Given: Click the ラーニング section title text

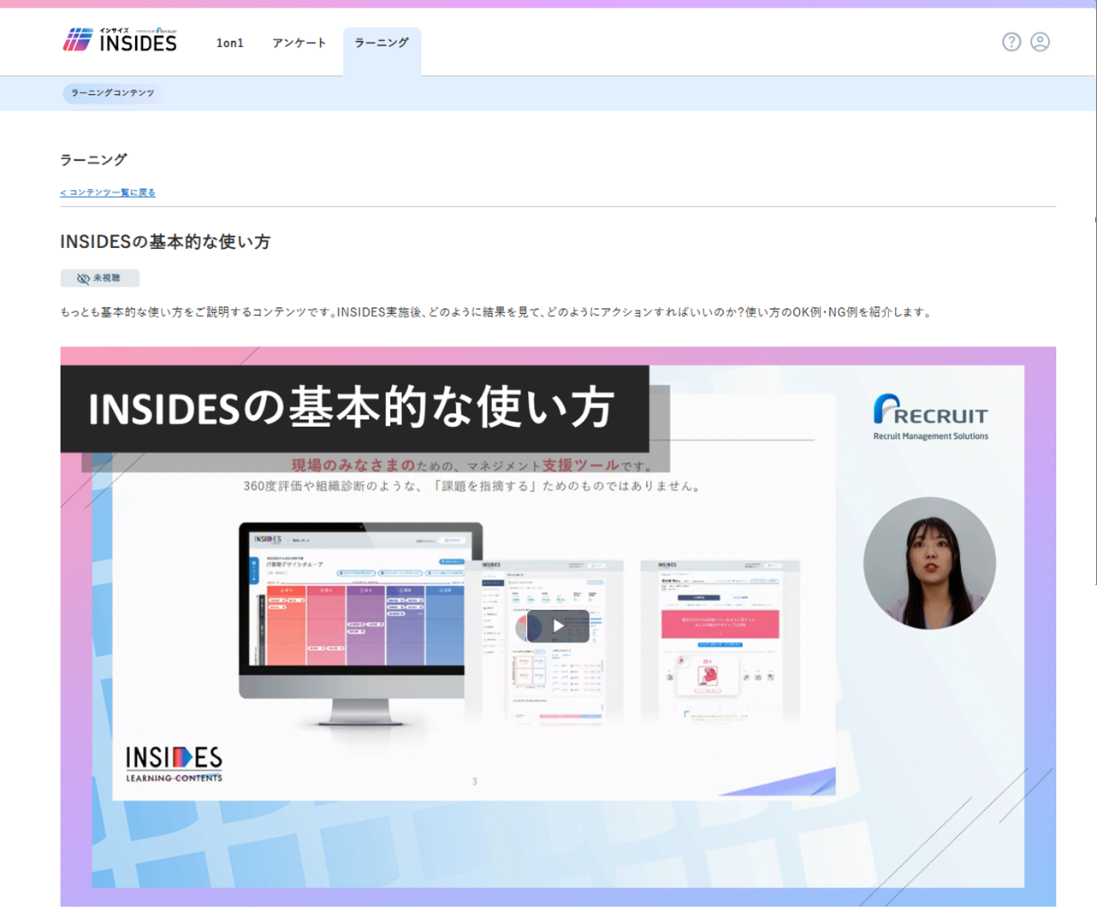Looking at the screenshot, I should pos(93,159).
